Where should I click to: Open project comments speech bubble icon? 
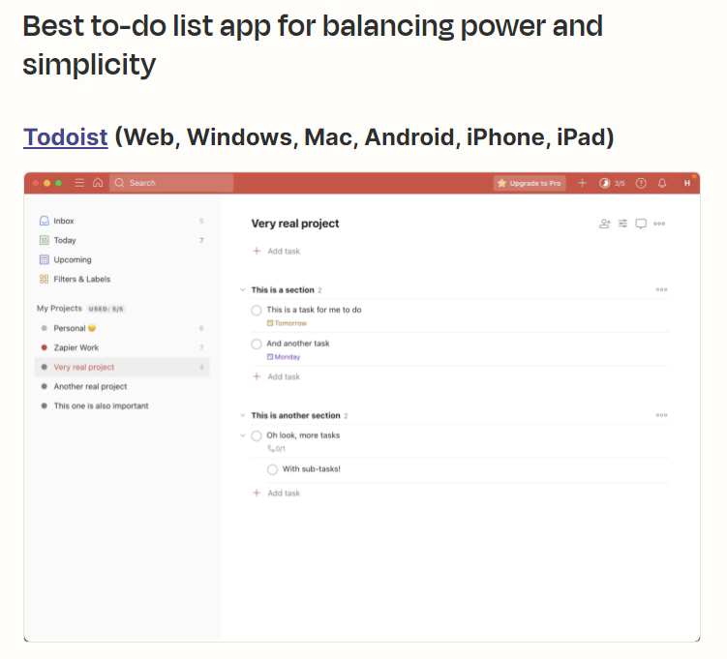click(641, 224)
